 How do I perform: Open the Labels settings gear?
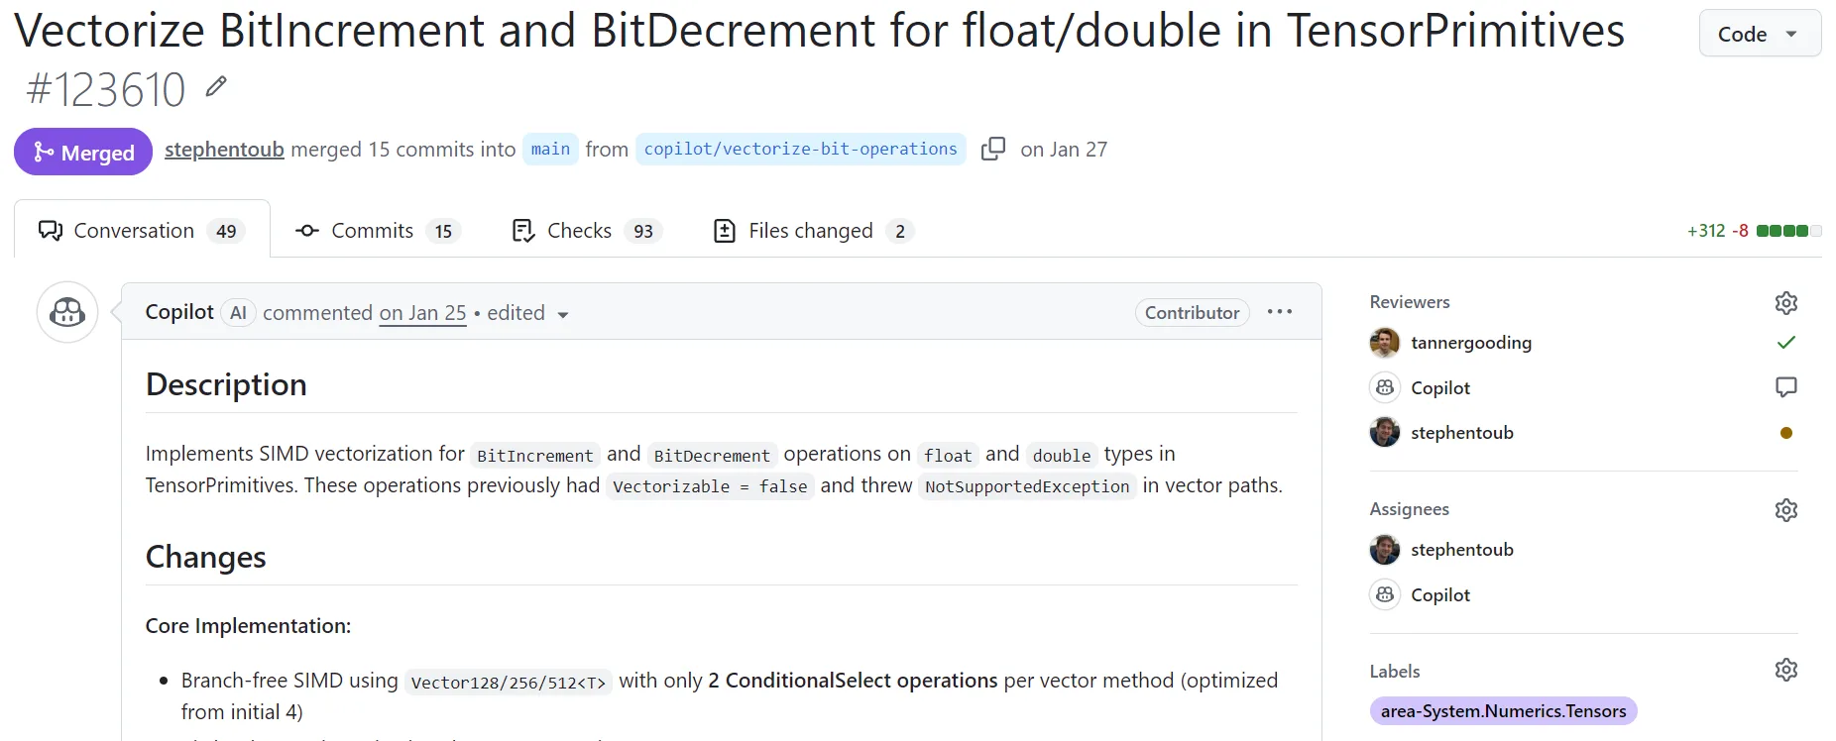(1785, 671)
